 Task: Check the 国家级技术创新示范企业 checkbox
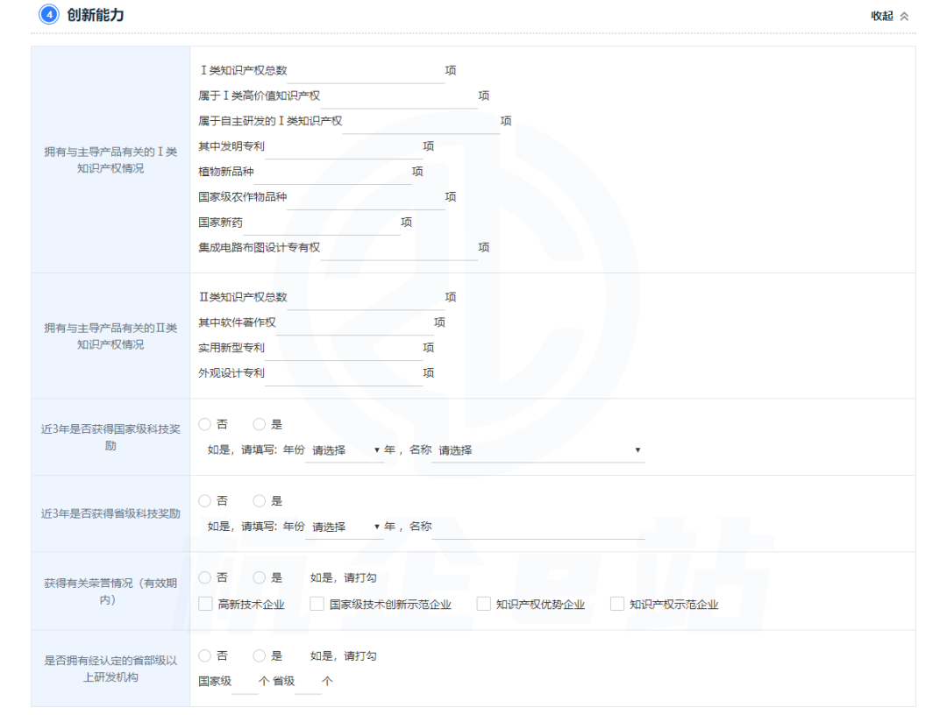(317, 604)
